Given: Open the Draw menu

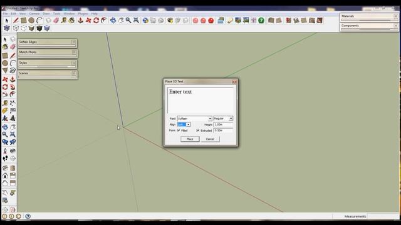Looking at the screenshot, I should [46, 14].
